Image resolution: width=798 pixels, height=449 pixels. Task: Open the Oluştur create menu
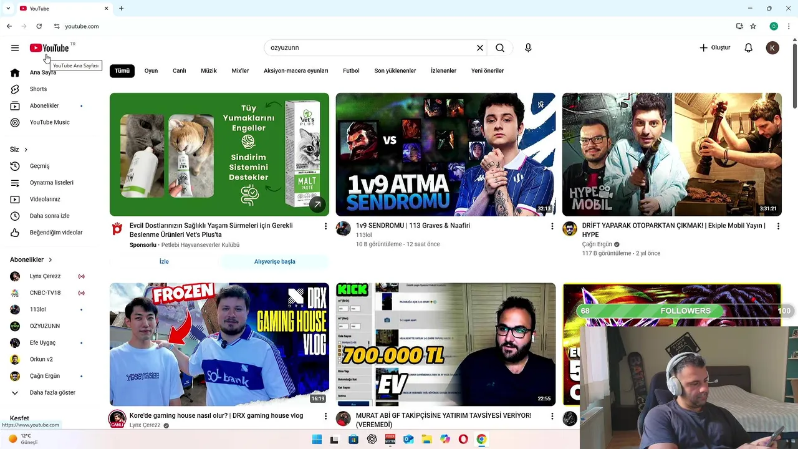[x=714, y=47]
